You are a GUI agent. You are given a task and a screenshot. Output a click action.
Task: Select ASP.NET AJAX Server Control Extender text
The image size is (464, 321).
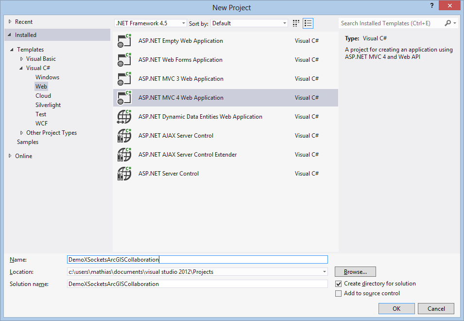pos(188,155)
